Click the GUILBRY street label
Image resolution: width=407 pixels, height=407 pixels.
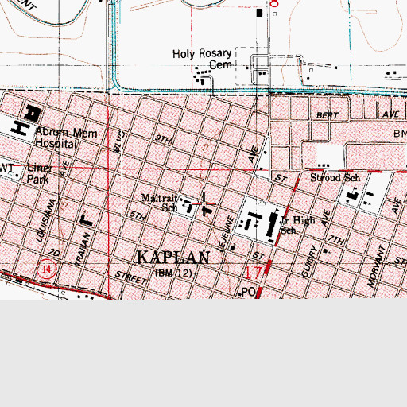(309, 262)
